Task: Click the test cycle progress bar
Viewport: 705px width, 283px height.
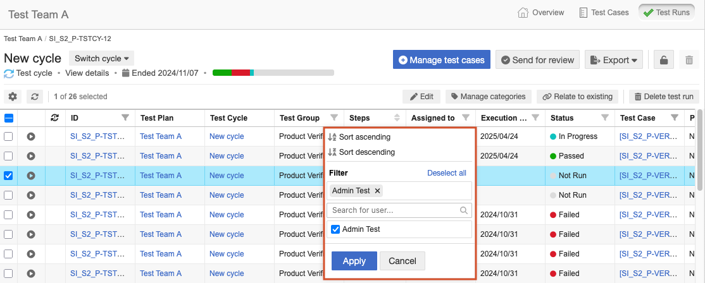Action: point(273,73)
